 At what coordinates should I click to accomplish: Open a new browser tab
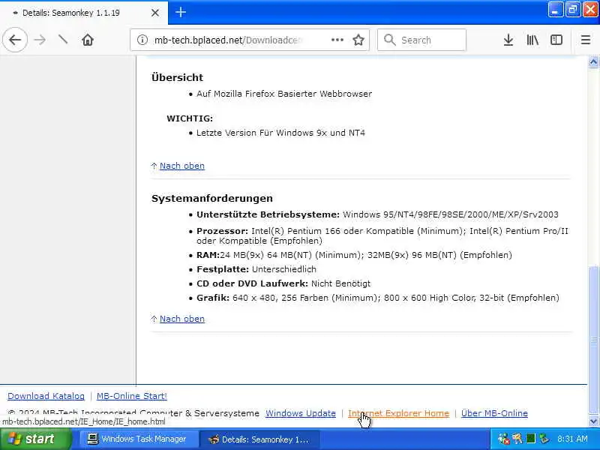pos(181,12)
